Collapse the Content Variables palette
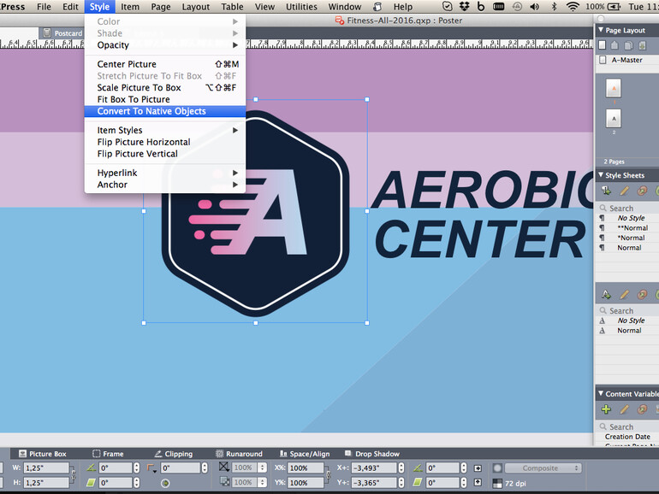This screenshot has width=659, height=494. tap(601, 394)
